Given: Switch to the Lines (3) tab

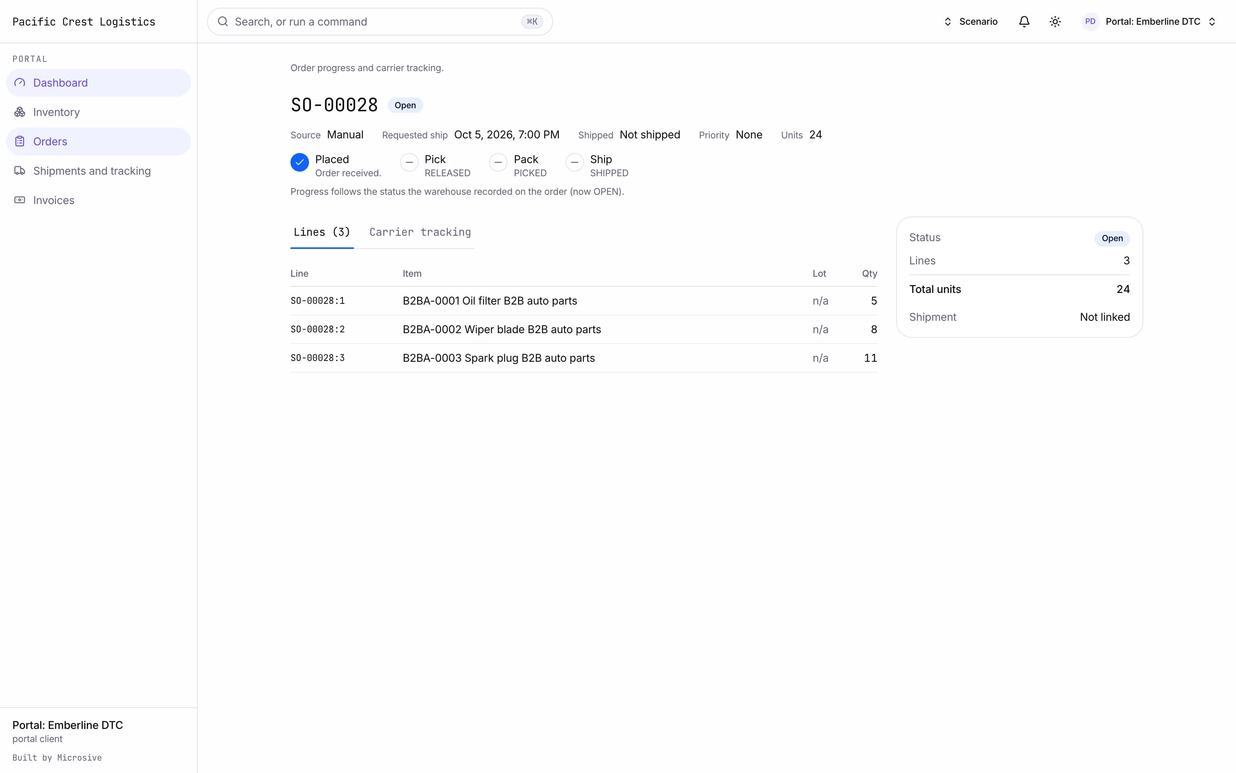Looking at the screenshot, I should [x=322, y=233].
